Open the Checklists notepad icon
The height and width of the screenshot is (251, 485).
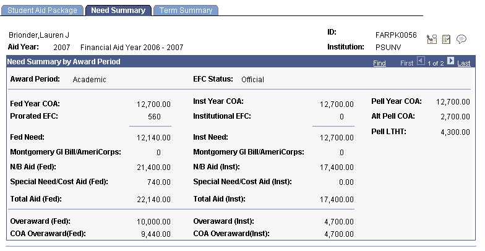pyautogui.click(x=446, y=39)
